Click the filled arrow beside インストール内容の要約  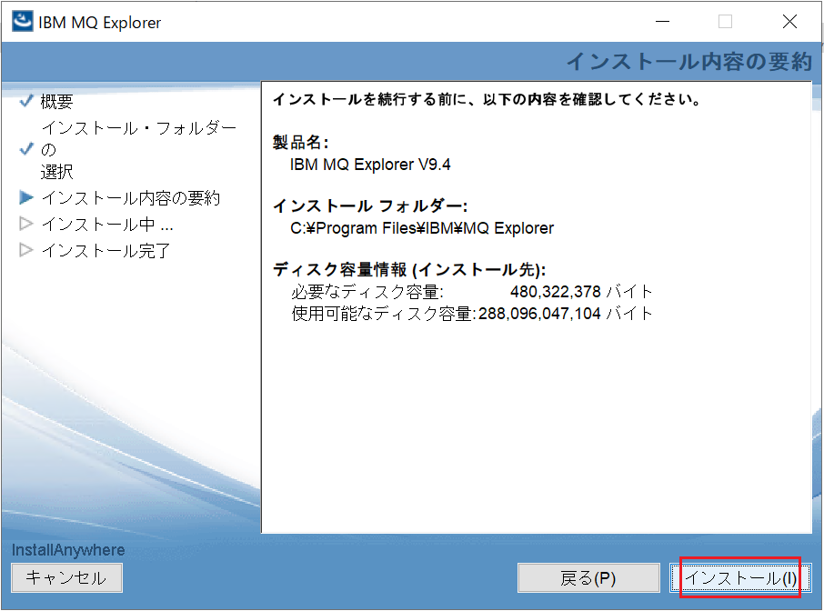(26, 197)
